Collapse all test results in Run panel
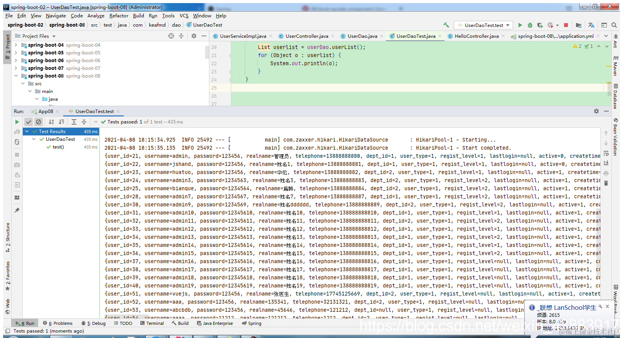 point(84,122)
